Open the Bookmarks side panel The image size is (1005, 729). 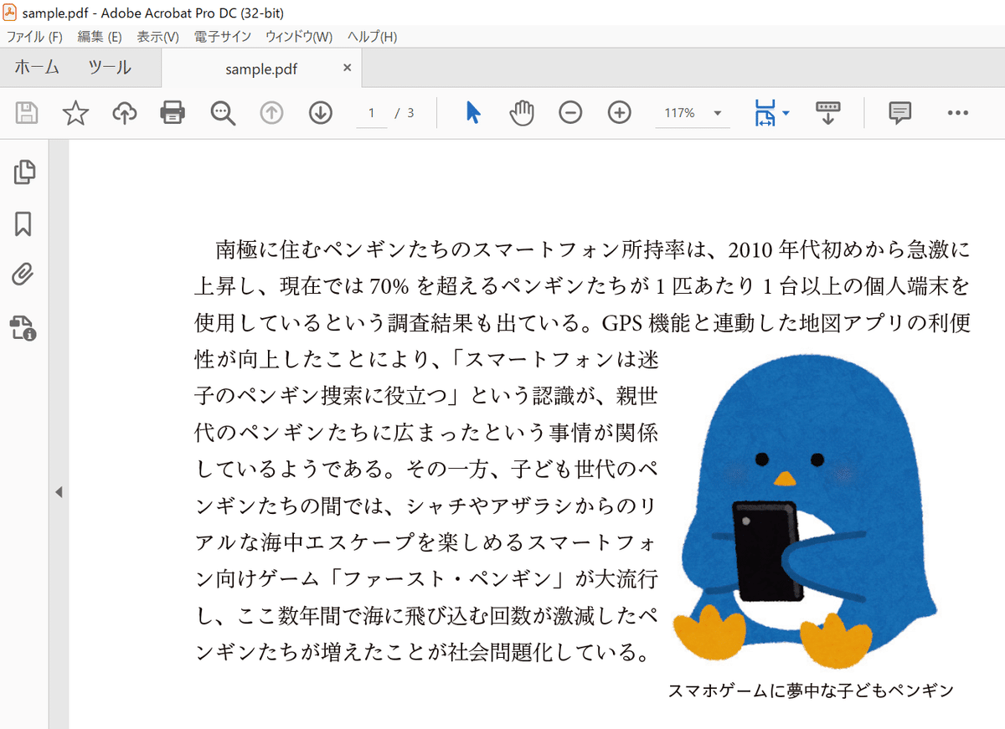click(23, 223)
